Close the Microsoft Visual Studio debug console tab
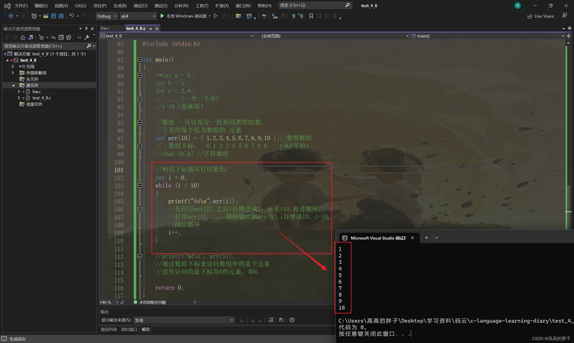This screenshot has width=574, height=343. pos(412,238)
